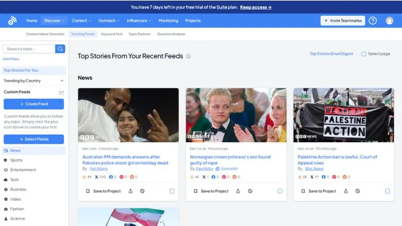Click the search magnifier button

[x=60, y=49]
